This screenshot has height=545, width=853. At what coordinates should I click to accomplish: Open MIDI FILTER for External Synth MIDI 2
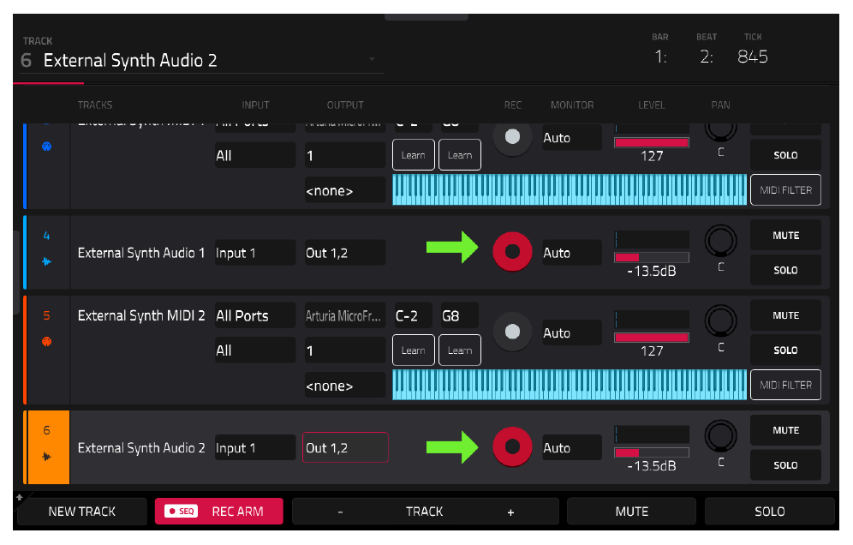point(785,385)
